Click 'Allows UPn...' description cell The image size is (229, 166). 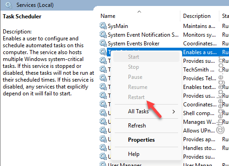pos(199,131)
